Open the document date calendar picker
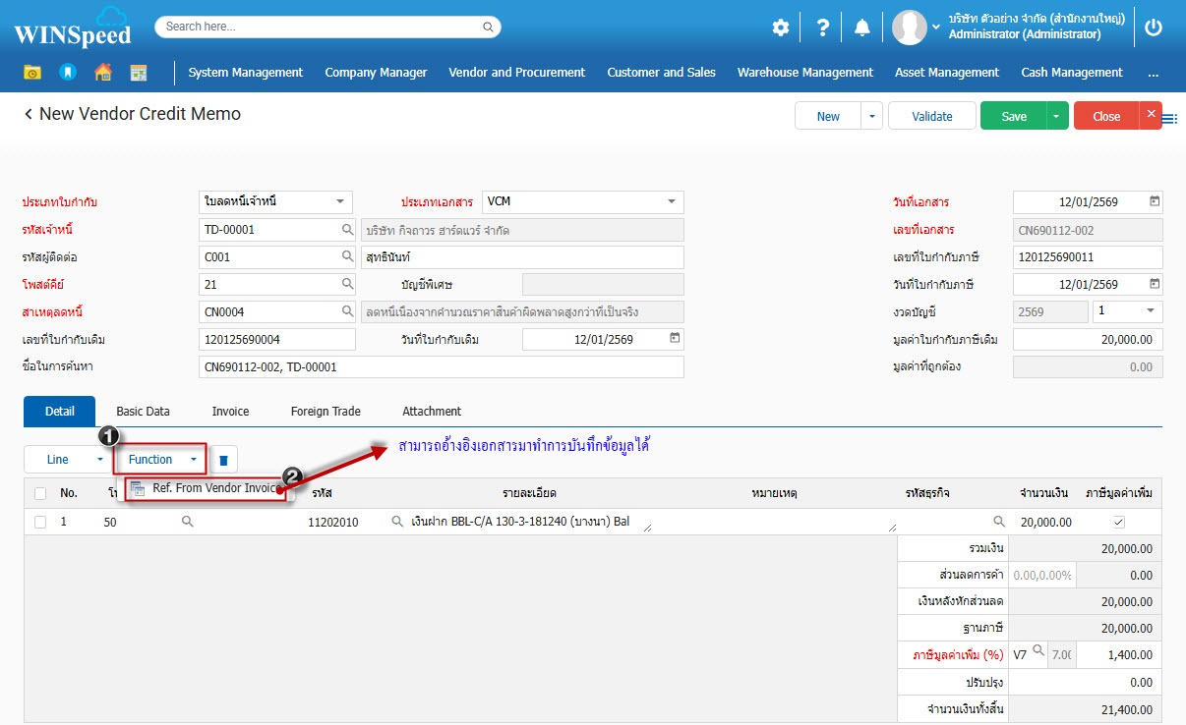 tap(1155, 201)
